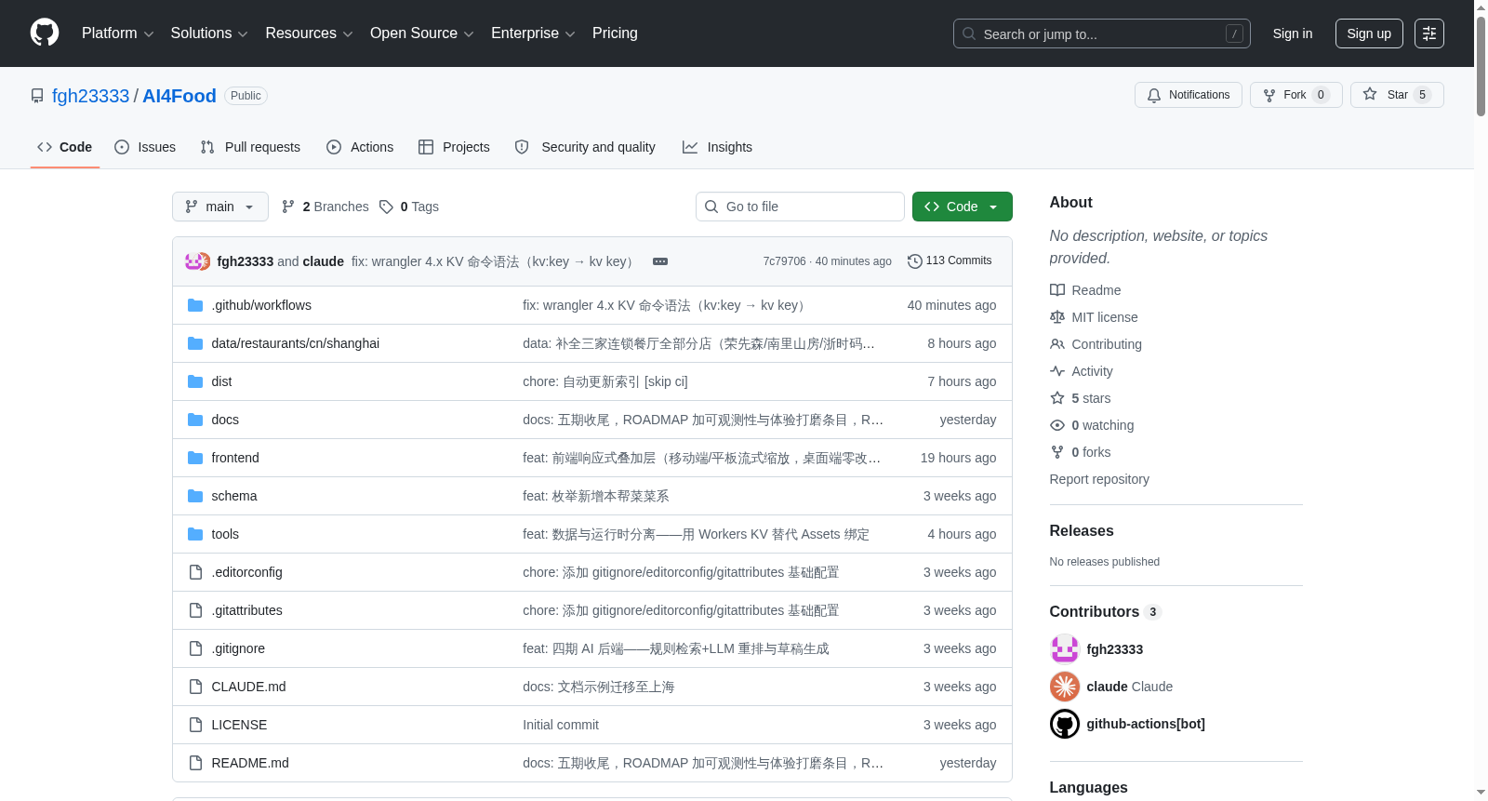Image resolution: width=1488 pixels, height=801 pixels.
Task: Click the GitHub logo icon
Action: point(45,33)
